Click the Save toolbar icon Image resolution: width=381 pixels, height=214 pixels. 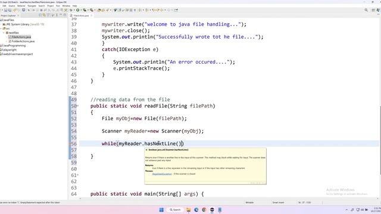(x=6, y=10)
